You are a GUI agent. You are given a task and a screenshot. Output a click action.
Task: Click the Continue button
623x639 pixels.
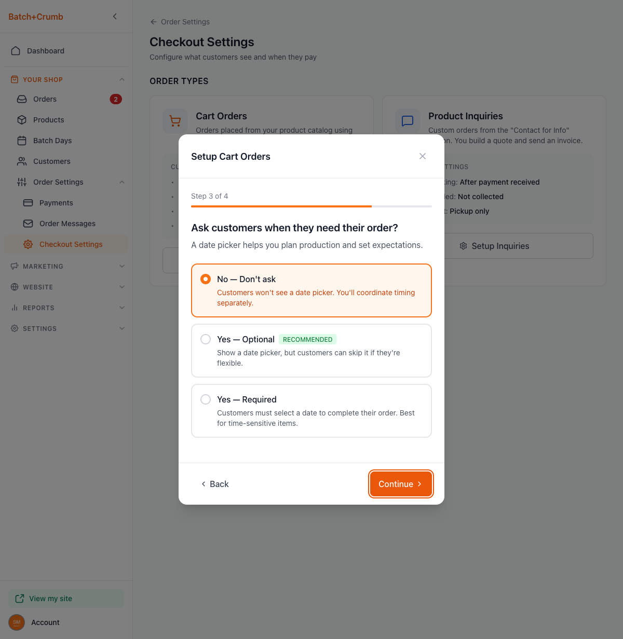point(400,484)
